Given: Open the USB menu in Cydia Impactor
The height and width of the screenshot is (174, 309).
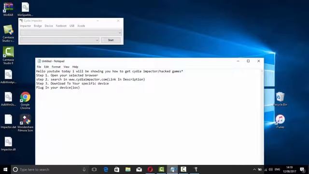Looking at the screenshot, I should point(72,26).
